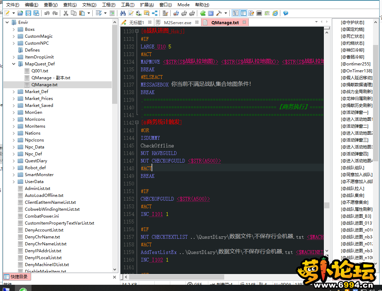Viewport: 382px width, 291px height.
Task: Click the Paste clipboard icon
Action: click(82, 13)
